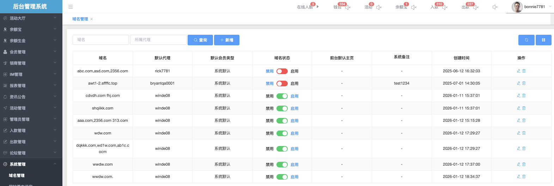Disable the shqiikk.com domain status switch

[x=282, y=108]
